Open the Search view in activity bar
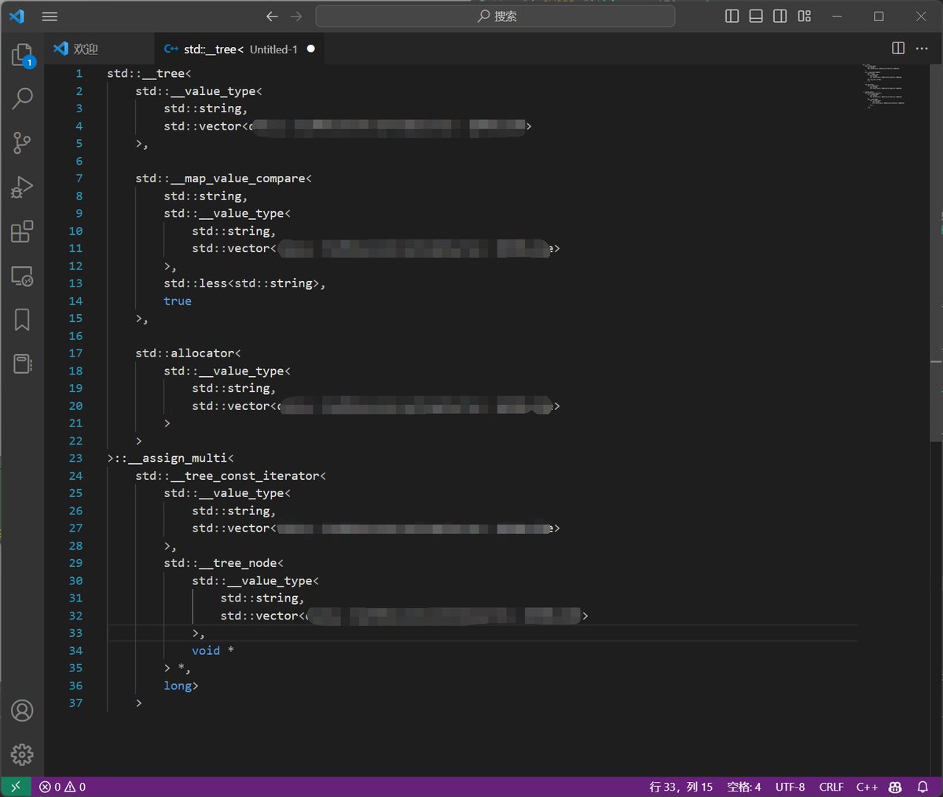 [22, 98]
